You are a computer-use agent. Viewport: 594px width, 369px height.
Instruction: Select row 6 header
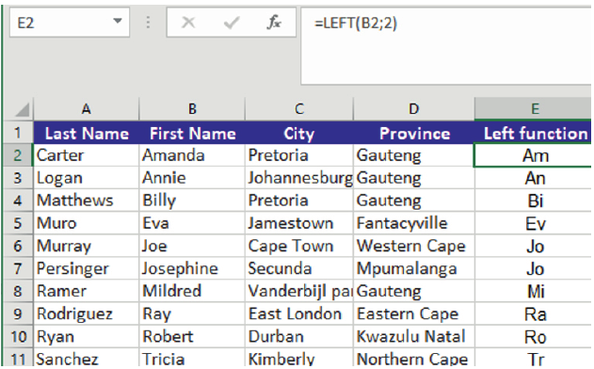18,246
